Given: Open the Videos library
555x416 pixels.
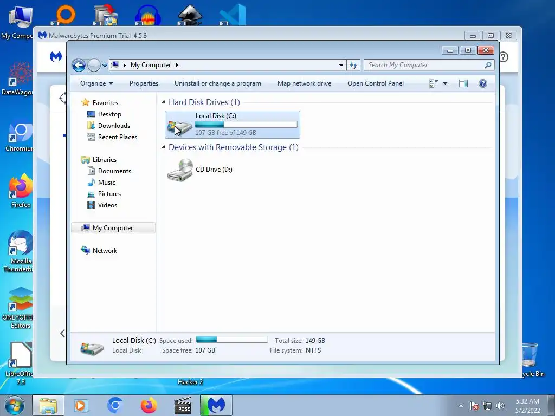Looking at the screenshot, I should [x=107, y=205].
